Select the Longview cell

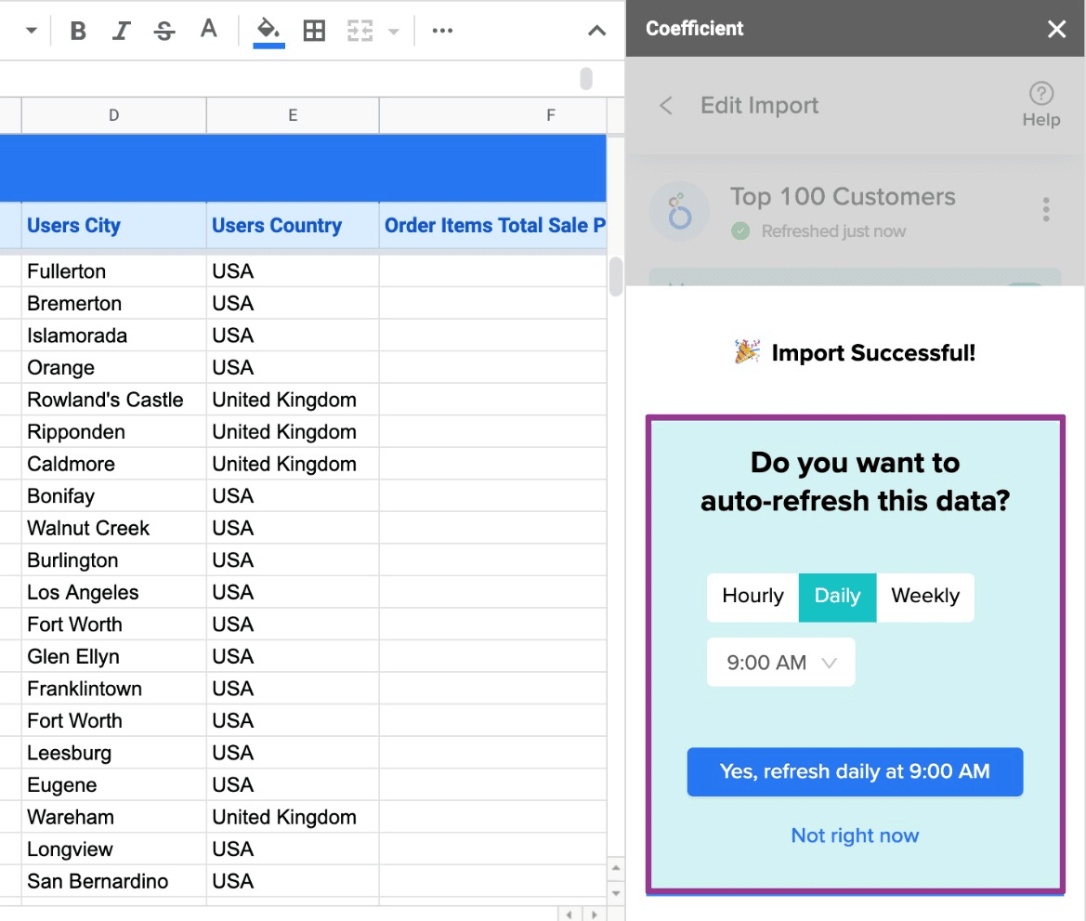[x=113, y=849]
